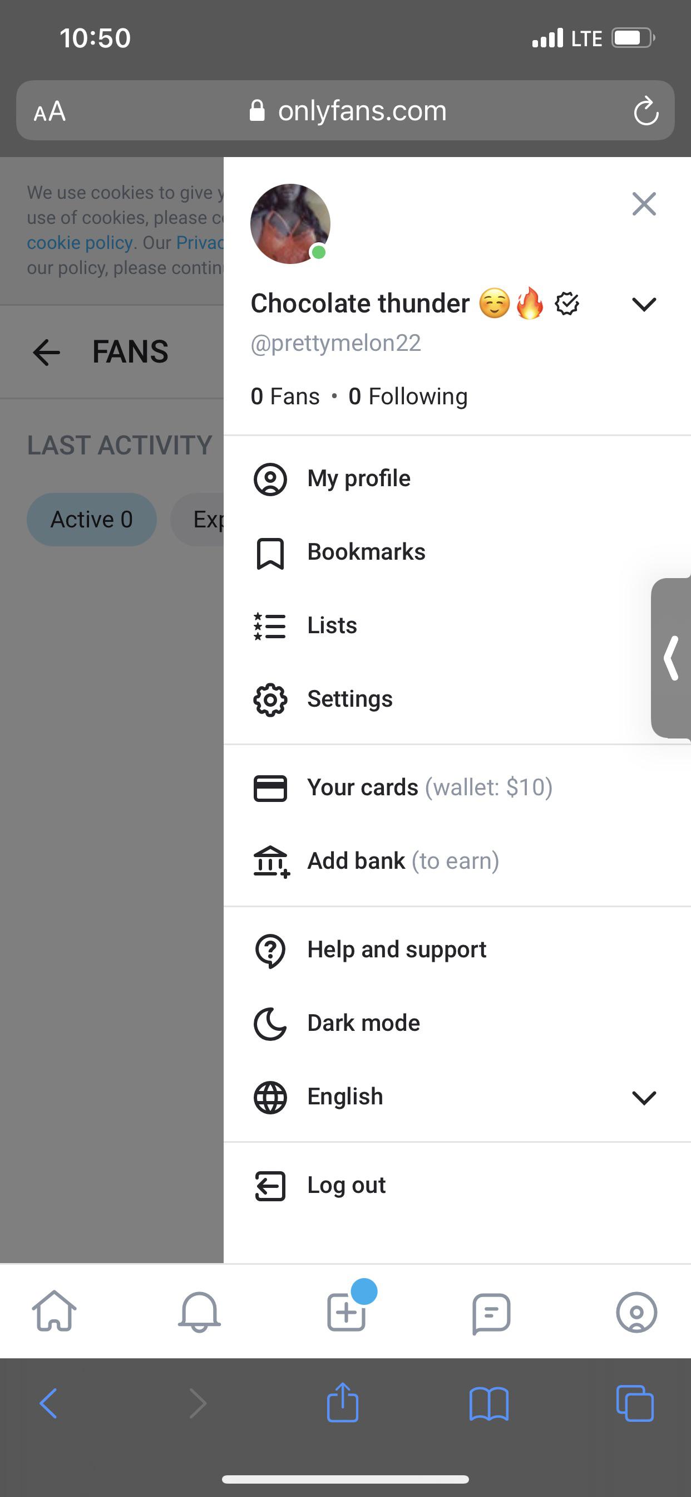The height and width of the screenshot is (1497, 691).
Task: Click Log out
Action: 457,1186
